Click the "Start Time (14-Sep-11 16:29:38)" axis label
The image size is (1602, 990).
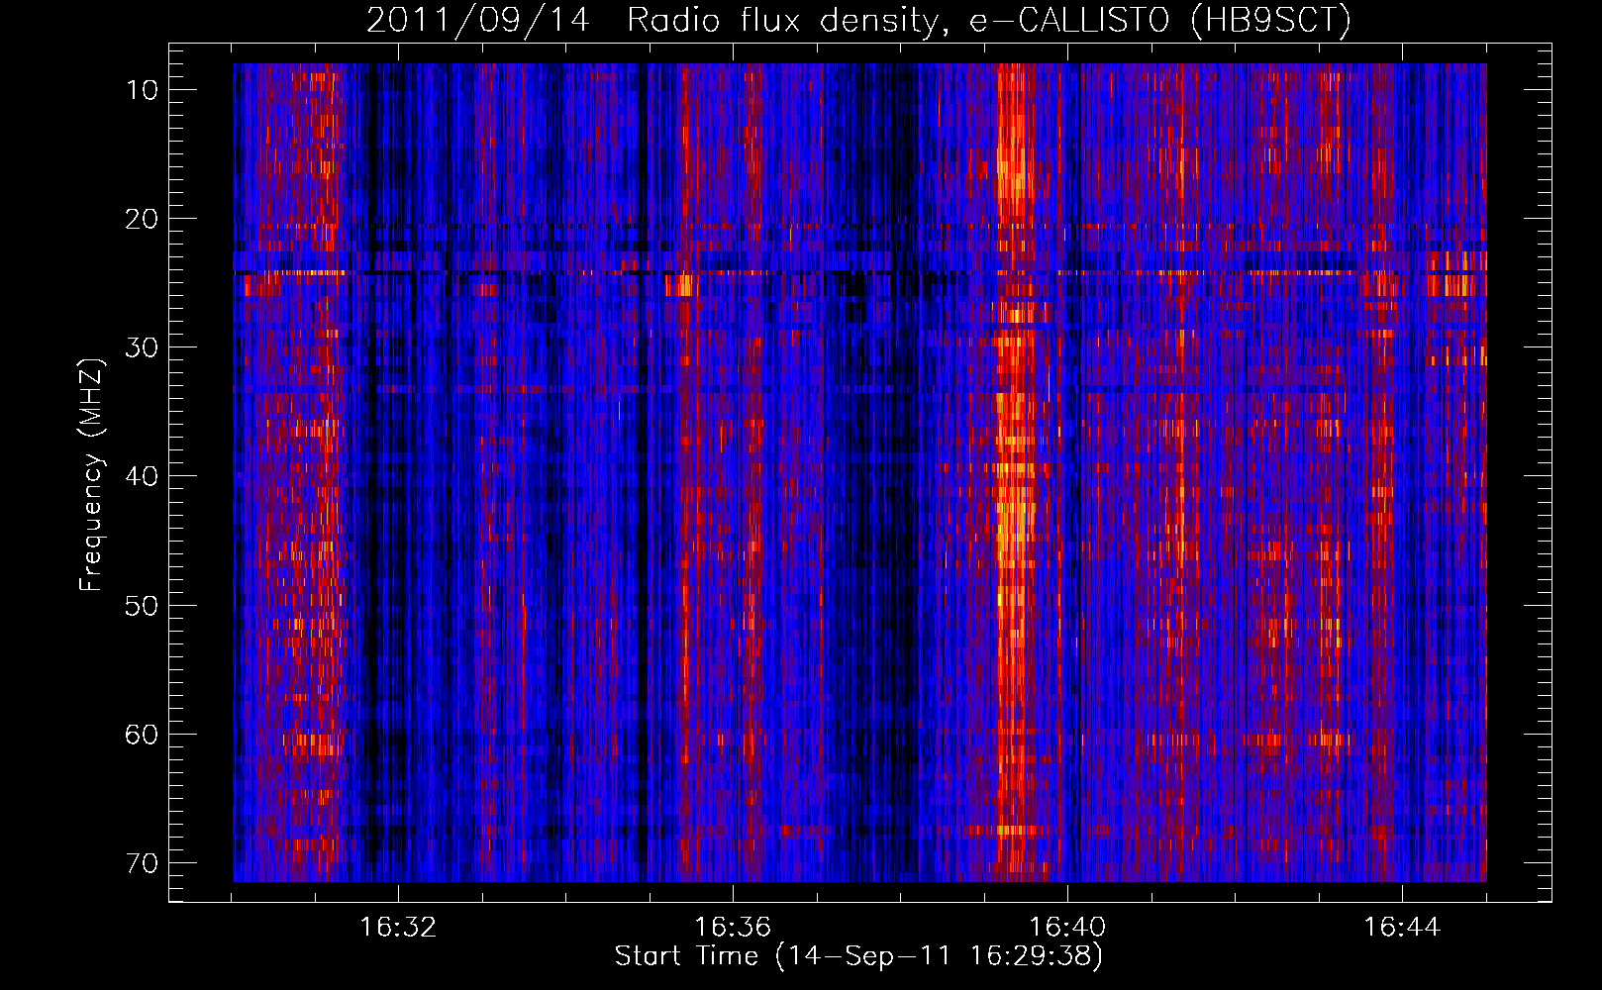858,956
